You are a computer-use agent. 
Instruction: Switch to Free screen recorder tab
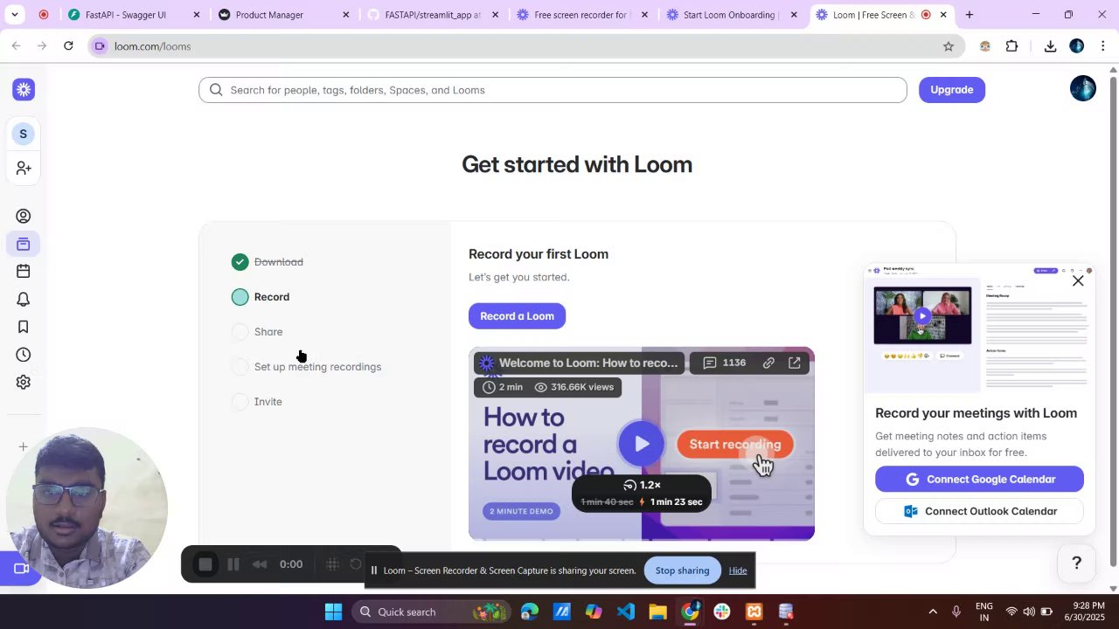point(583,15)
